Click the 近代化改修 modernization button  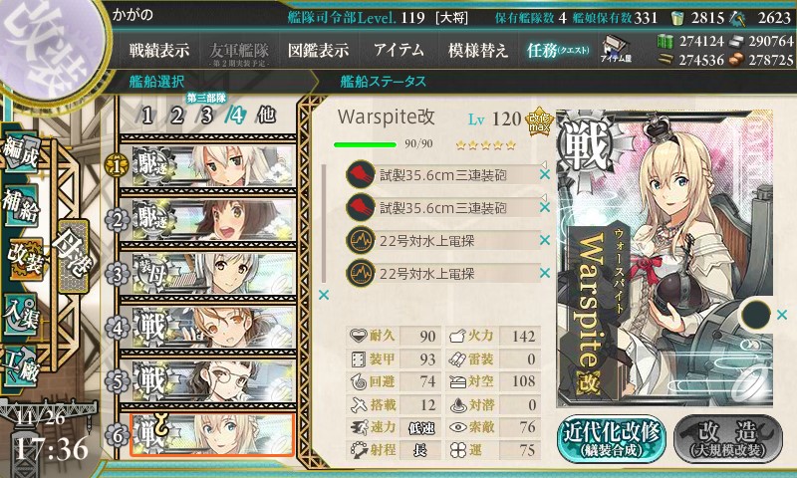(x=612, y=439)
